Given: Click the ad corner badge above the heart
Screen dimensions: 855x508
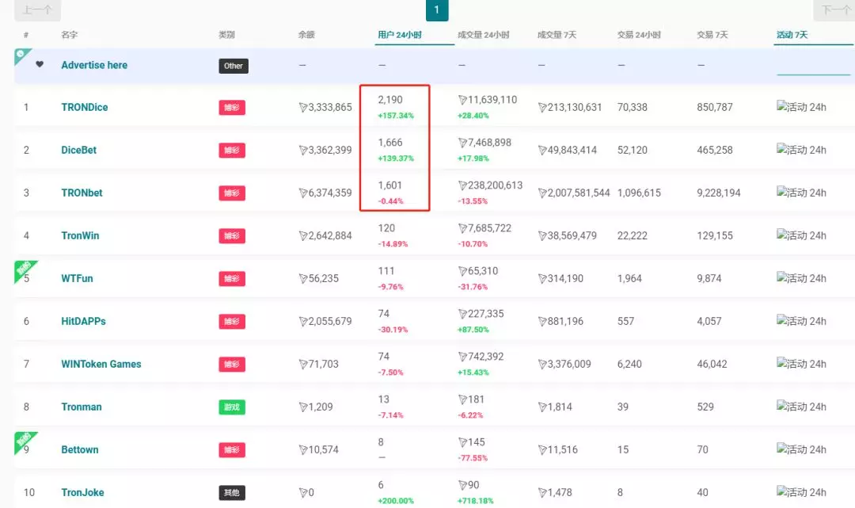Looking at the screenshot, I should [22, 55].
